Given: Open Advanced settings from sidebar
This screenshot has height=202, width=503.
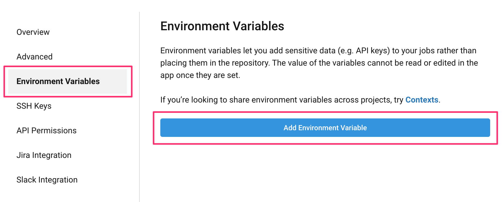Looking at the screenshot, I should 34,57.
